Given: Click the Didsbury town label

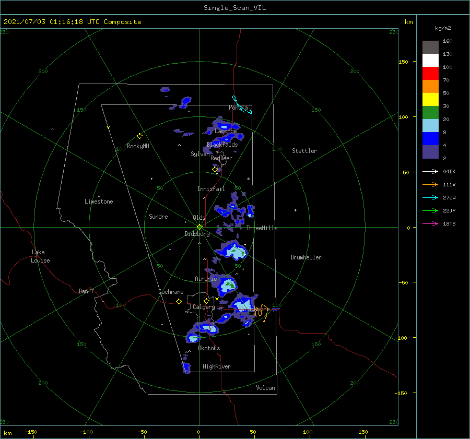Looking at the screenshot, I should (197, 234).
